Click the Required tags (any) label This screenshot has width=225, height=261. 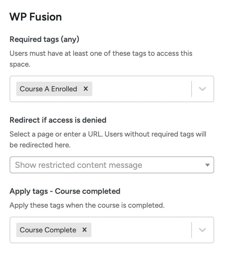click(x=44, y=39)
